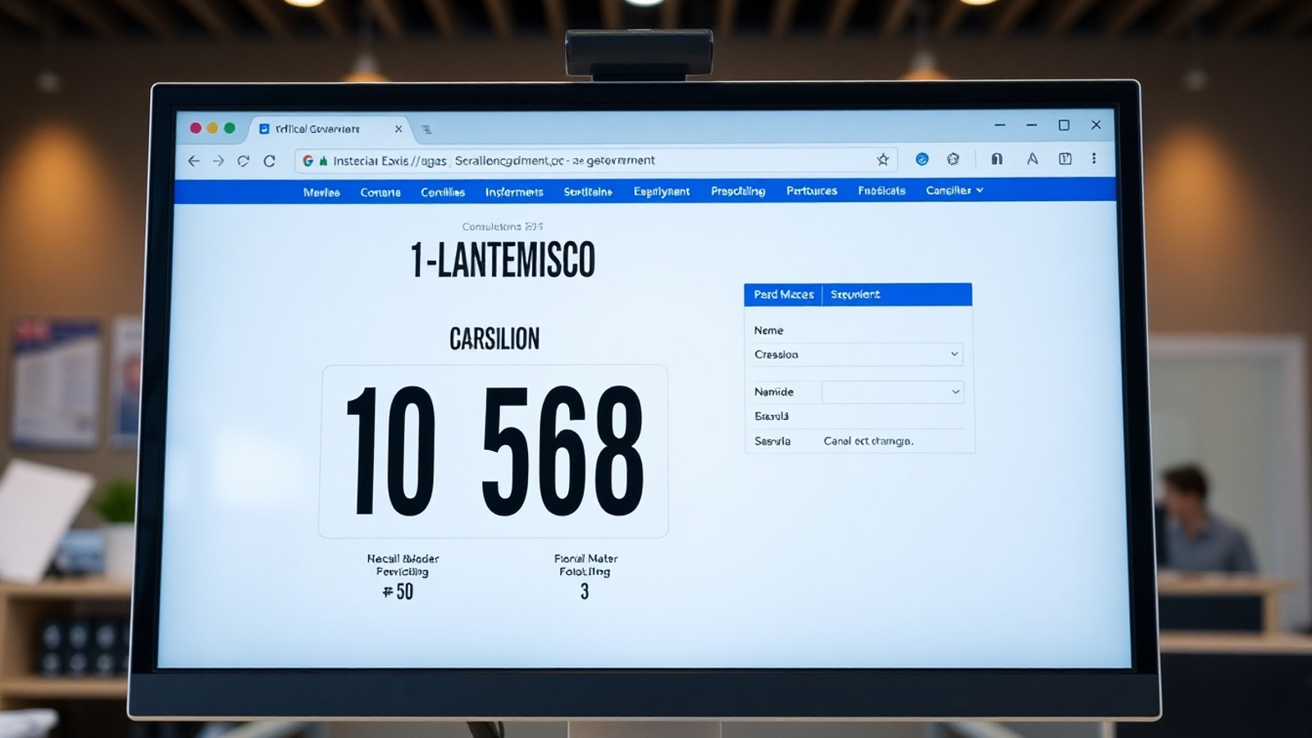Image resolution: width=1312 pixels, height=738 pixels.
Task: Bookmark the page with the star icon
Action: (882, 160)
